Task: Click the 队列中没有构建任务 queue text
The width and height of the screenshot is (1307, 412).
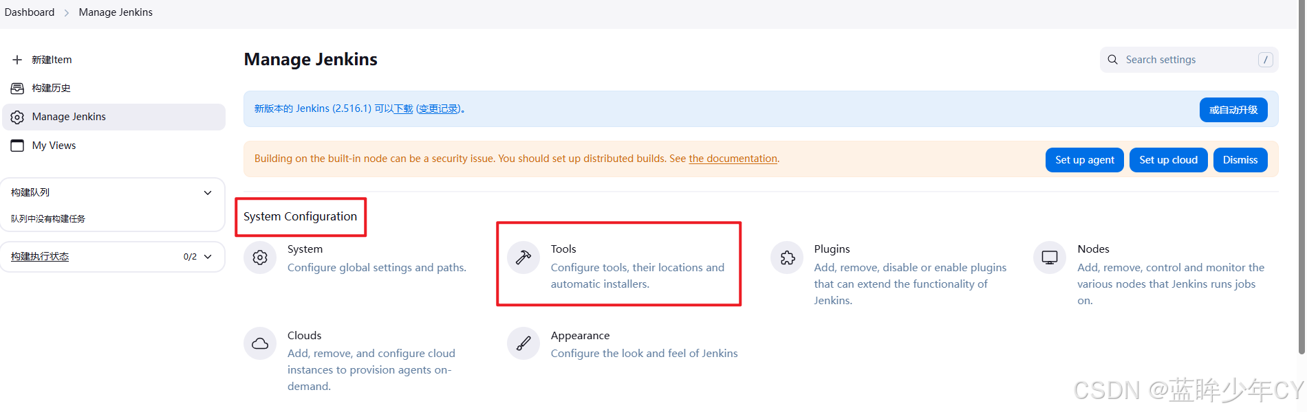Action: coord(48,219)
